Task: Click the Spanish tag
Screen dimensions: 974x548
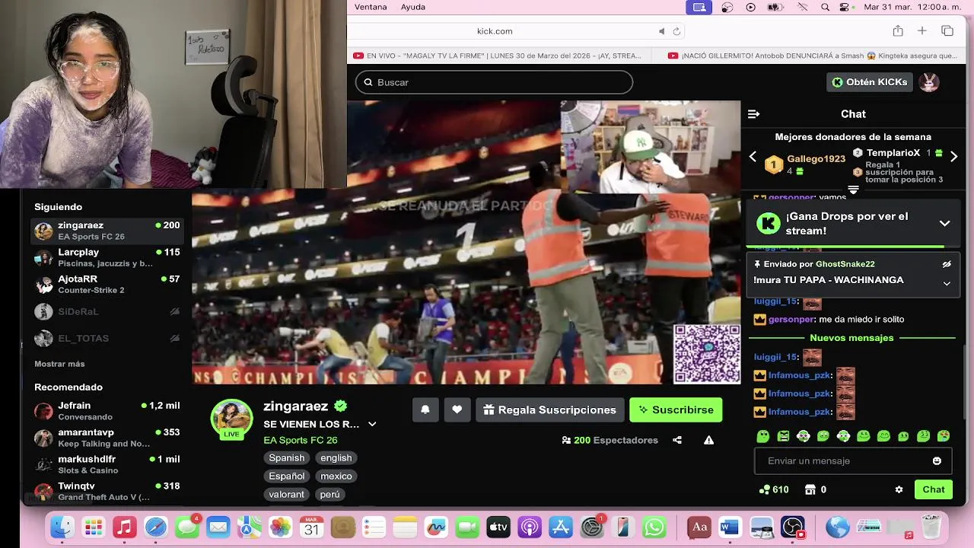Action: point(287,457)
